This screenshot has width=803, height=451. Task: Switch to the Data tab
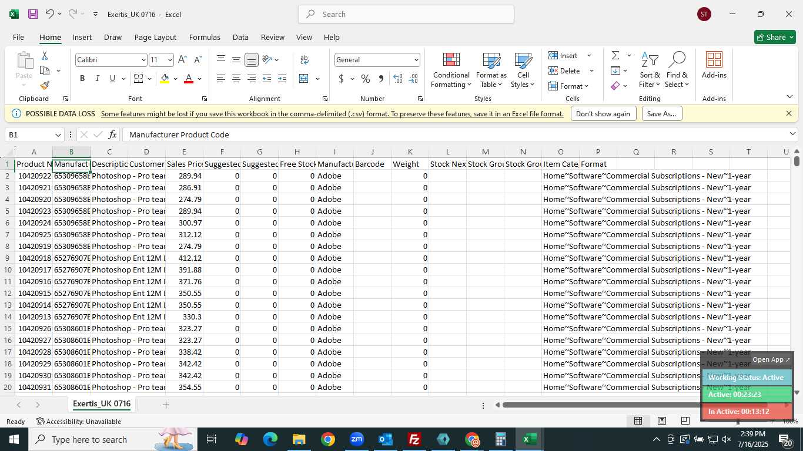pyautogui.click(x=240, y=37)
